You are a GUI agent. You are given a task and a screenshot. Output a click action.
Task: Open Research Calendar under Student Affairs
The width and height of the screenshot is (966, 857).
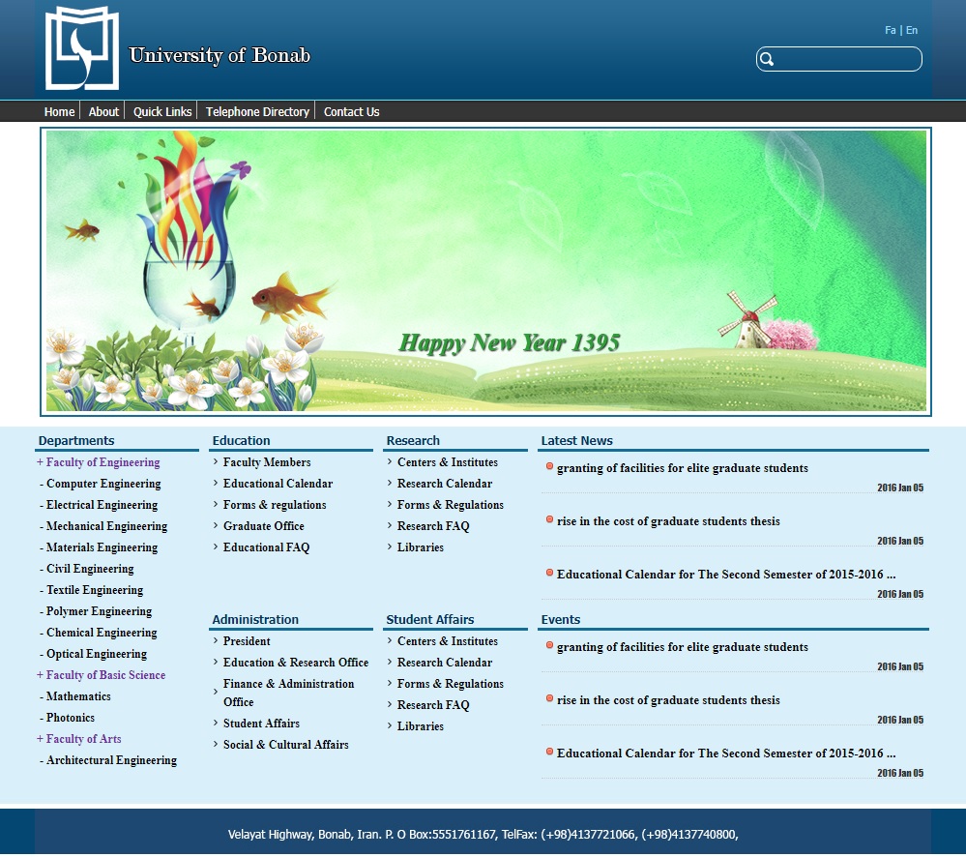coord(445,663)
